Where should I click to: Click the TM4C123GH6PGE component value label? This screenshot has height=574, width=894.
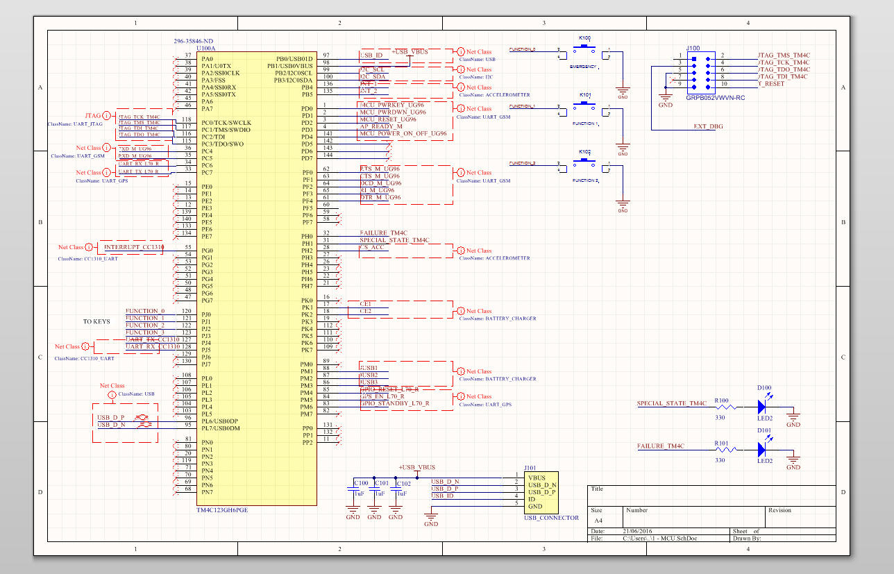pos(222,509)
